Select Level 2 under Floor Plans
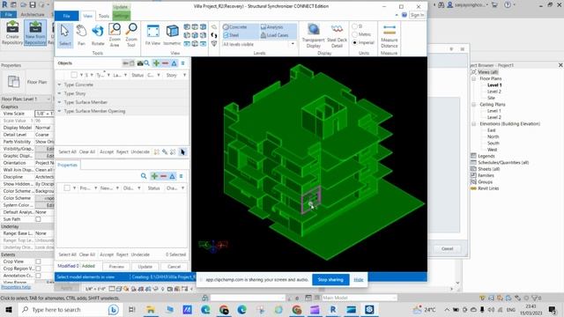Viewport: 564px width, 317px height. point(493,92)
